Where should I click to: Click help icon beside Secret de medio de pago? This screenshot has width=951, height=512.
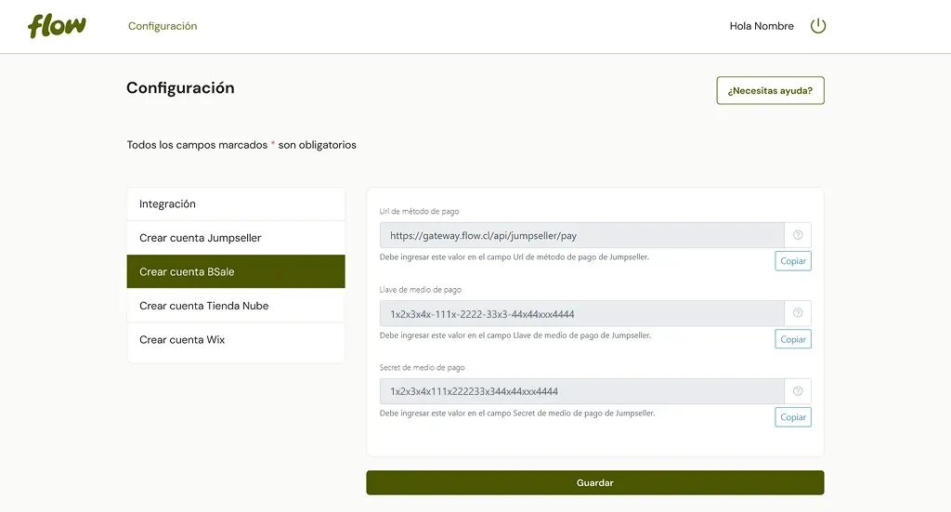798,391
